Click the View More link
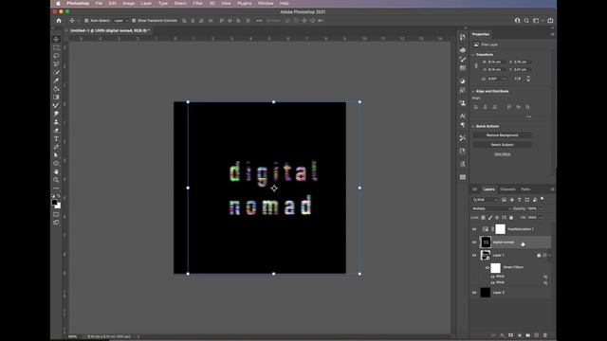607x341 pixels. [502, 154]
